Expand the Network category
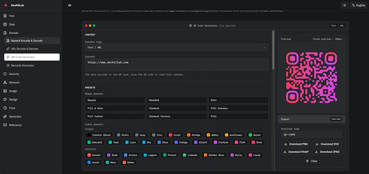This screenshot has height=174, width=369. point(31,82)
